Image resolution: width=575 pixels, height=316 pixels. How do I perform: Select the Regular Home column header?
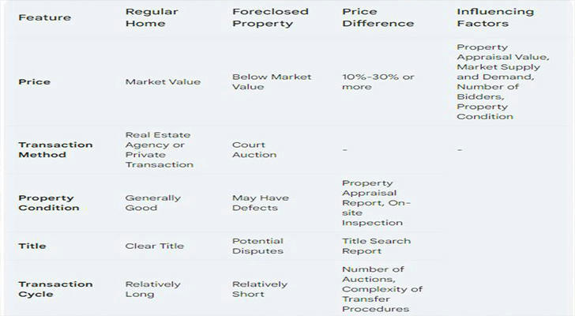pos(152,17)
